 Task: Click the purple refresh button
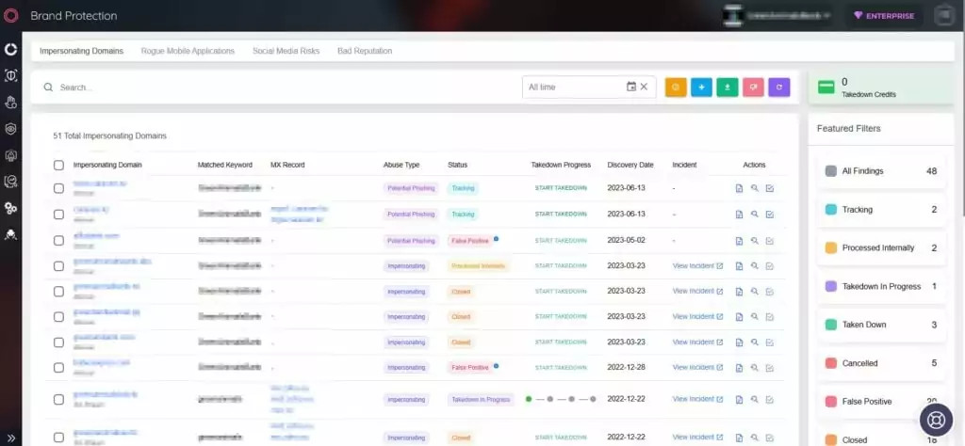778,88
